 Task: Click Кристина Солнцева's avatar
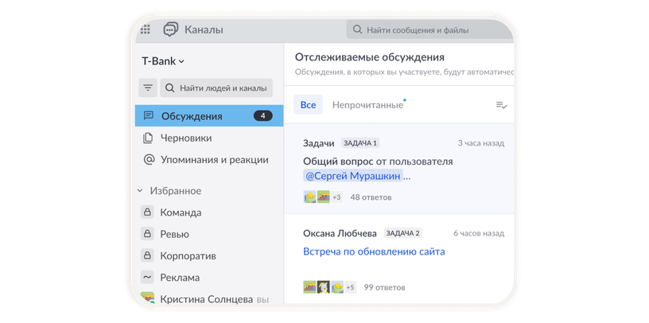click(147, 298)
